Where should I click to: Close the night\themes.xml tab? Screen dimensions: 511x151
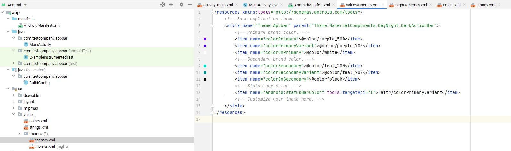click(431, 4)
